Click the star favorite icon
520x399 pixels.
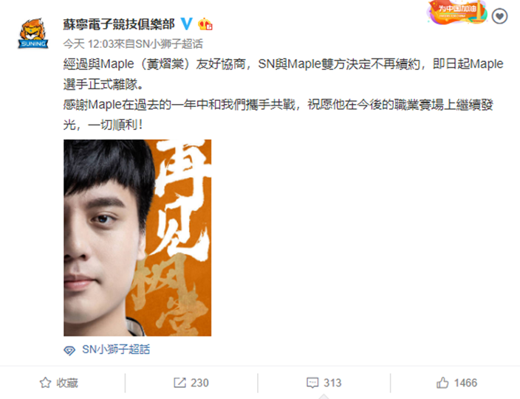coord(46,383)
